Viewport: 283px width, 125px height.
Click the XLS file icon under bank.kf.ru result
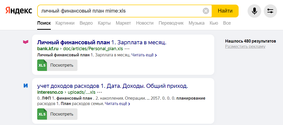42,65
